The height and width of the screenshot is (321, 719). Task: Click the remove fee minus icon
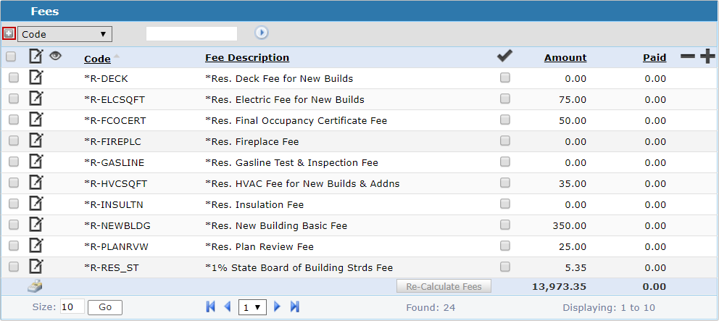click(687, 57)
